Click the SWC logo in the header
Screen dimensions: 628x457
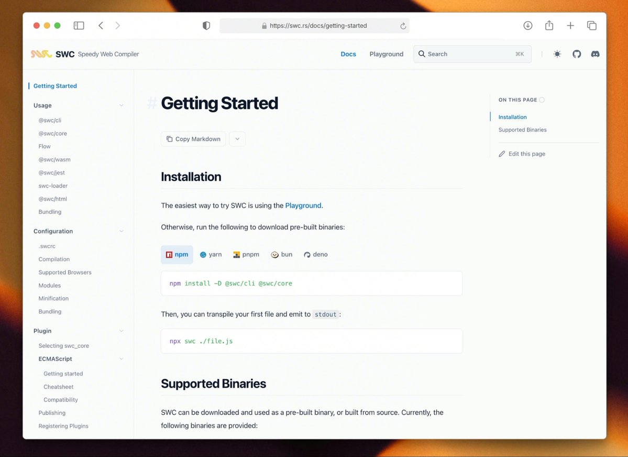42,53
